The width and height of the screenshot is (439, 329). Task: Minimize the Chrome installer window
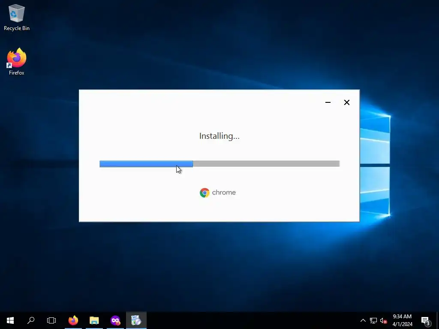click(x=328, y=102)
